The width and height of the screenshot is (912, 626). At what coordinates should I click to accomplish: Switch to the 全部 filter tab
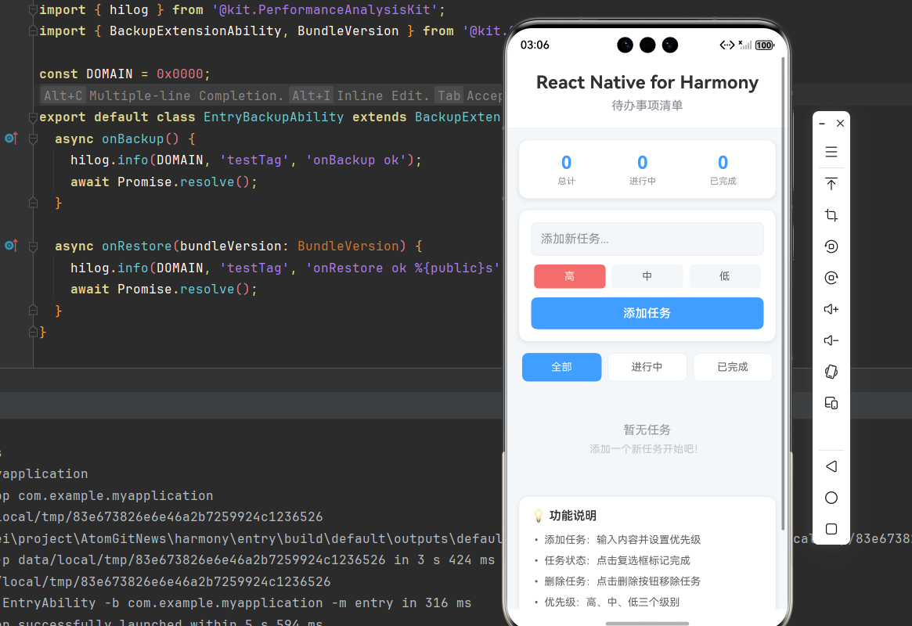[x=561, y=367]
